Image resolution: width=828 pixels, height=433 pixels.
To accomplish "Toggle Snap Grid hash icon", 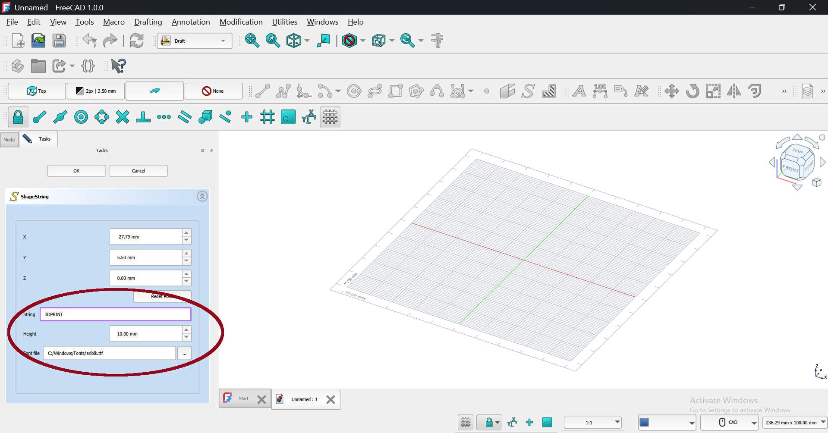I will tap(268, 117).
